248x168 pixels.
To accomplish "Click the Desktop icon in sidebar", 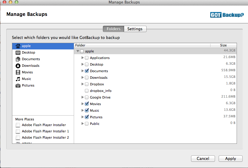I will [18, 53].
